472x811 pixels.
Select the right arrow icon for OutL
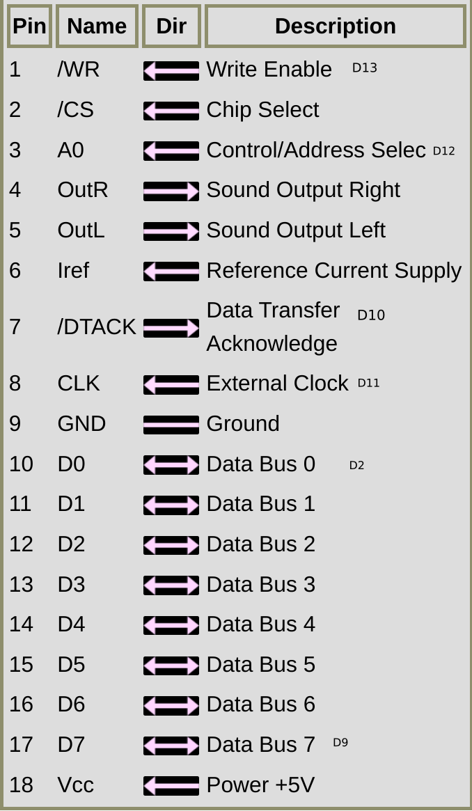171,231
